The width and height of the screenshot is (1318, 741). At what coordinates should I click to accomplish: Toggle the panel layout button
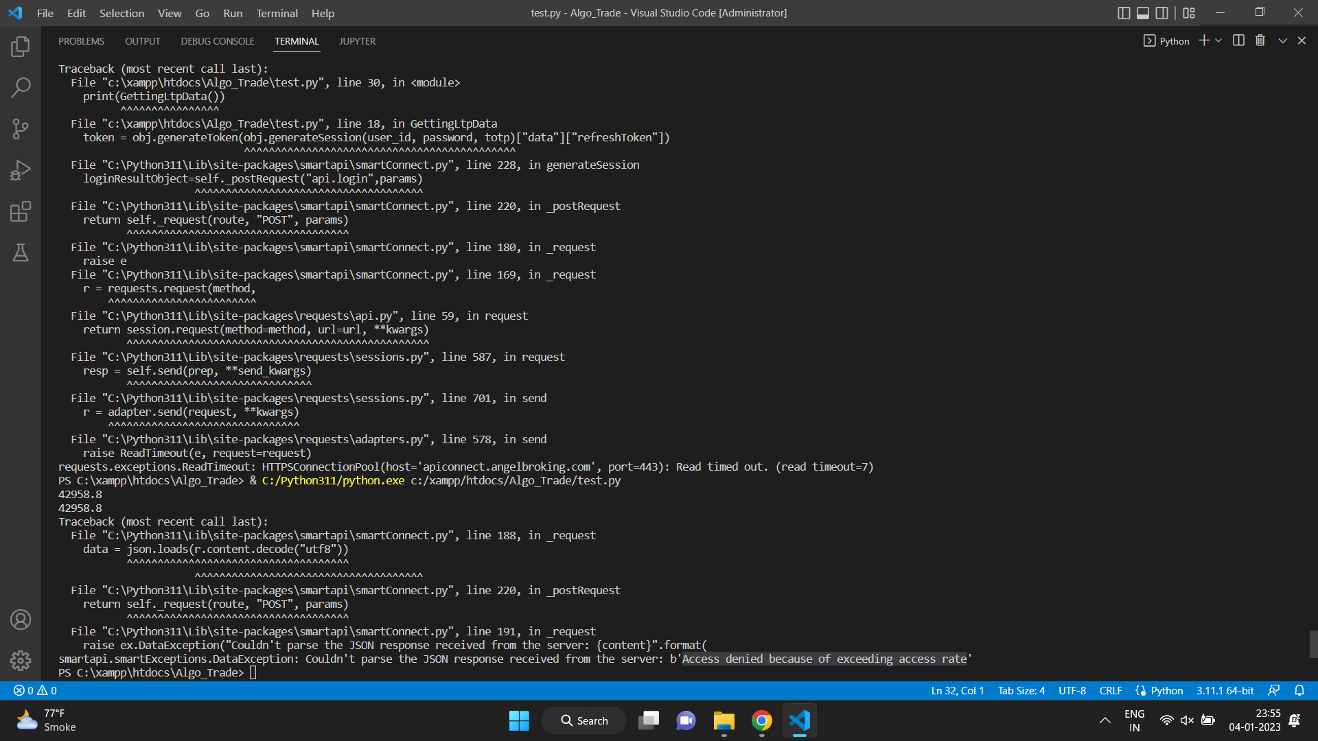click(1143, 13)
